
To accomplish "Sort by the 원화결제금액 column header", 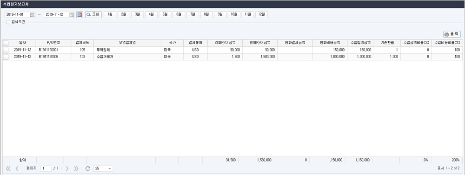I will [295, 43].
